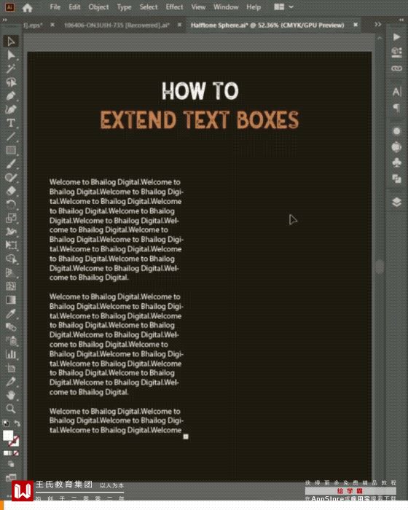Close the Halftone Sphere.ai tab

(356, 25)
